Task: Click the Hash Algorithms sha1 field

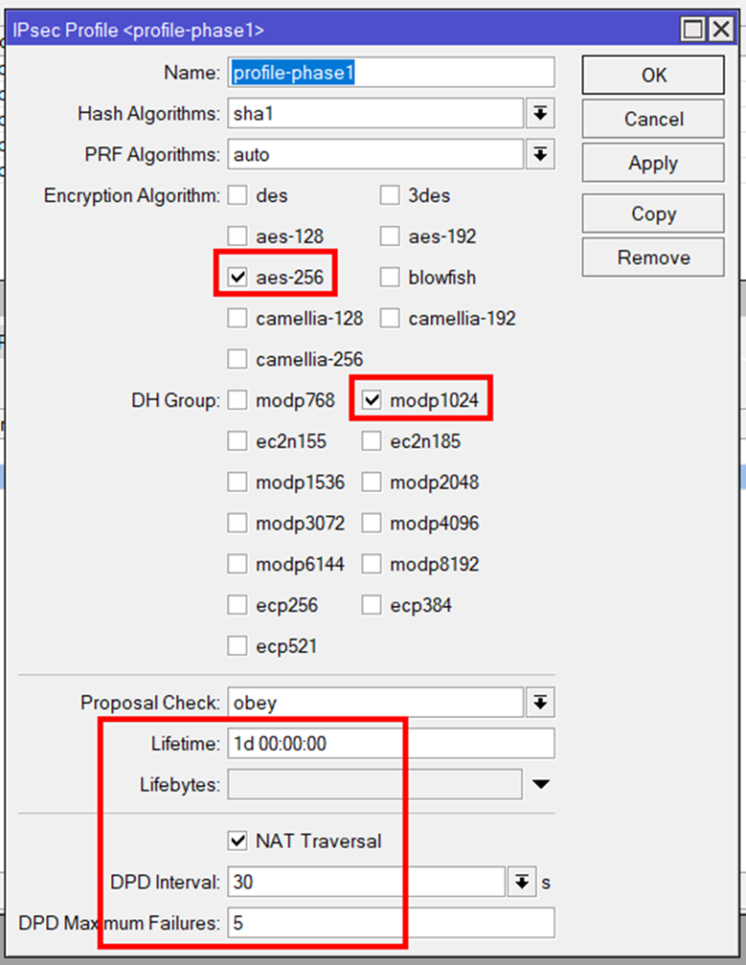Action: tap(375, 113)
